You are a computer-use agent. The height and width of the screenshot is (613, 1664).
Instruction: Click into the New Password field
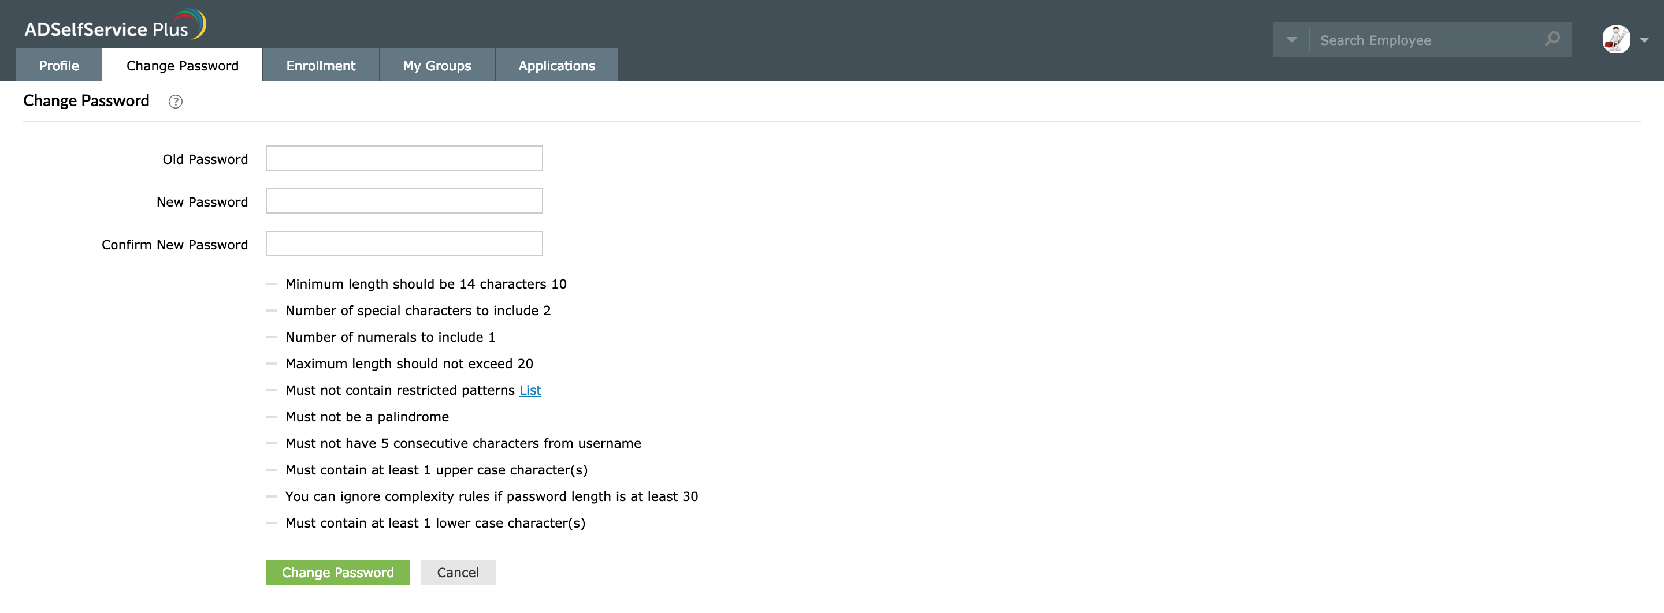[404, 201]
